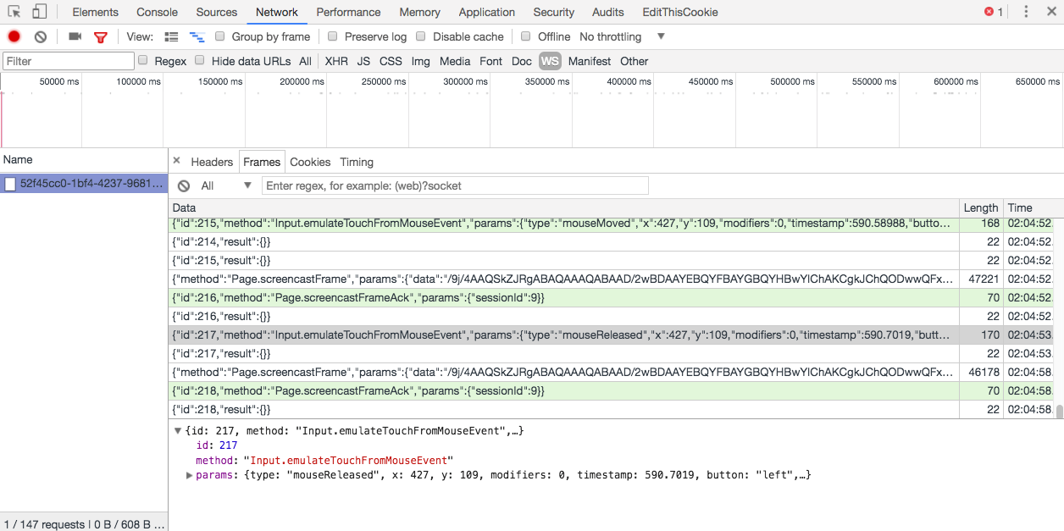
Task: Click the red error count indicator
Action: pyautogui.click(x=994, y=12)
